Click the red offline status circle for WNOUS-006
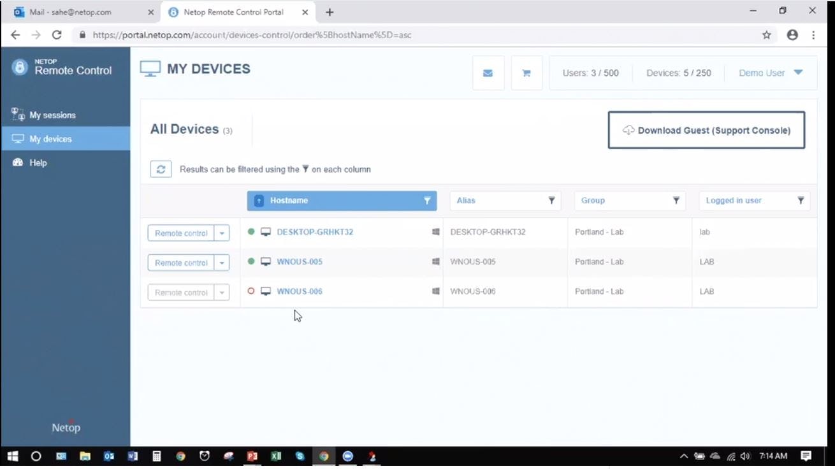This screenshot has height=469, width=835. pos(251,291)
